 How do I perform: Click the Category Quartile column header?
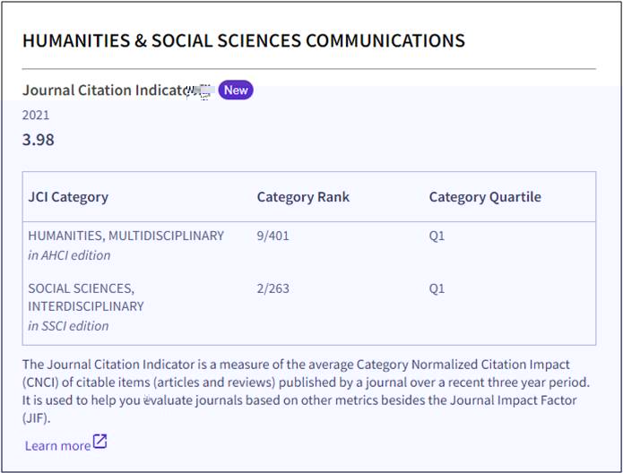485,197
